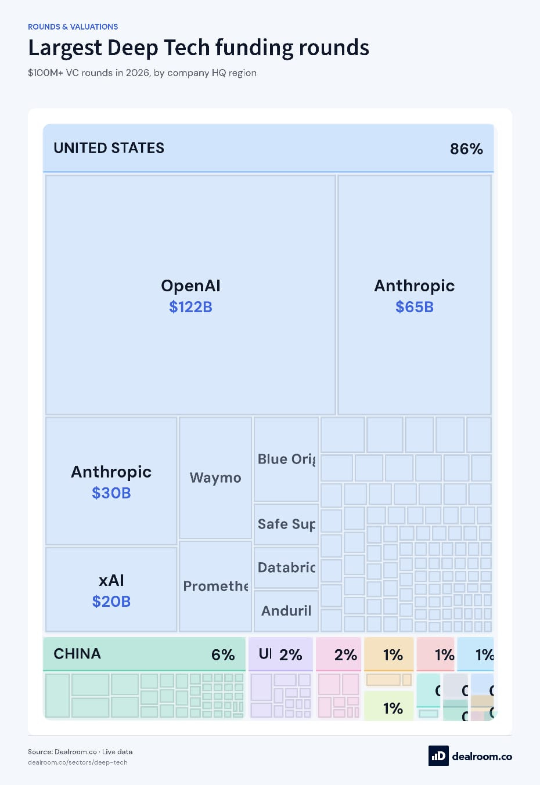
Task: Select the xAI $20B tile
Action: (x=111, y=589)
